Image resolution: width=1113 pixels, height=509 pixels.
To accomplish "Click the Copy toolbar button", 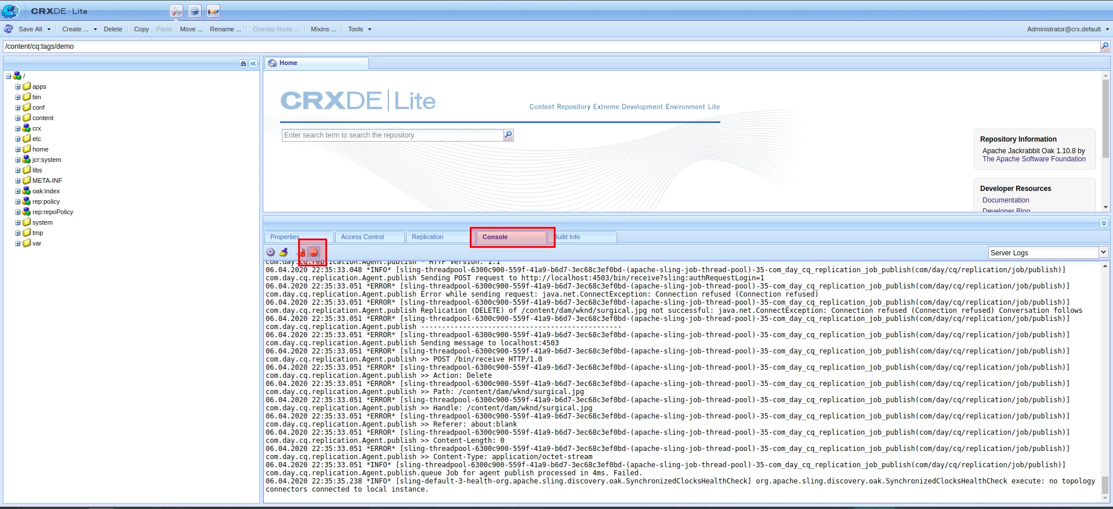I will (x=142, y=29).
